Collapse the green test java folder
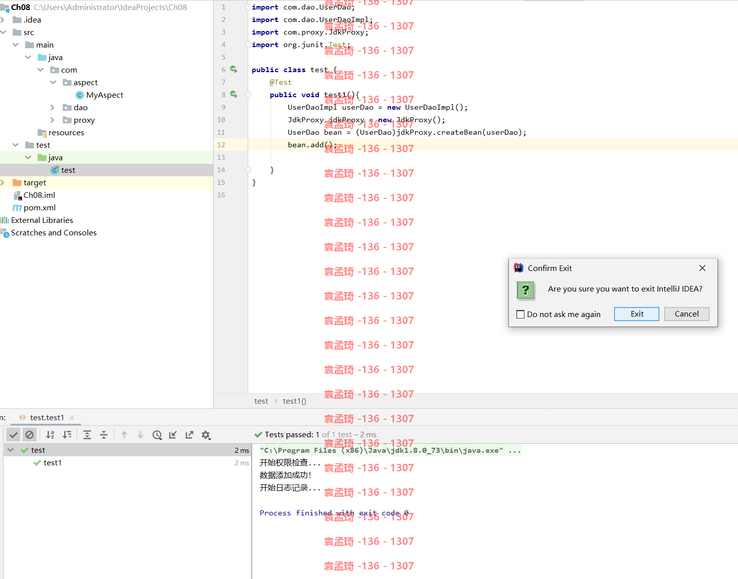The image size is (738, 579). coord(28,157)
